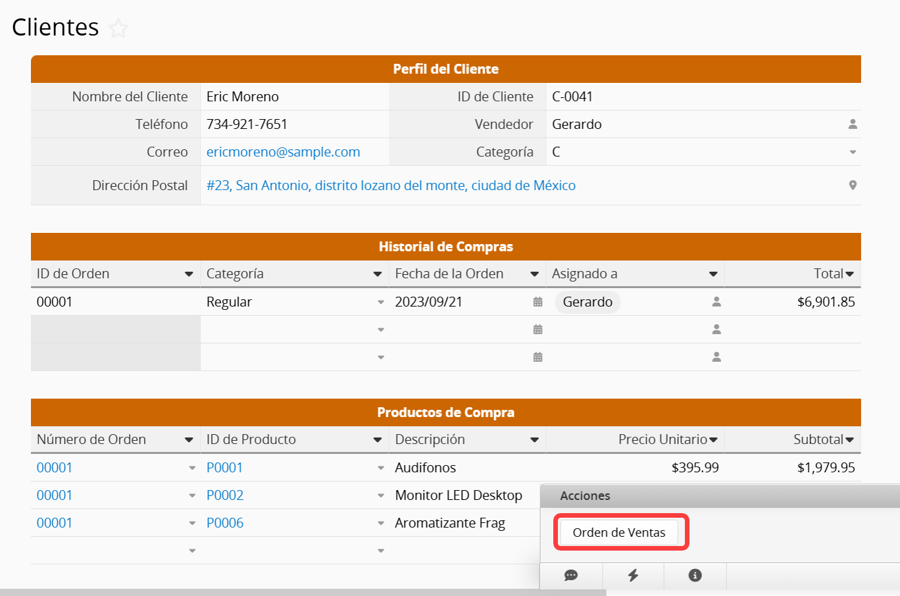Expand the Categoría dropdown showing C
Screen dimensions: 900x596
(x=853, y=152)
